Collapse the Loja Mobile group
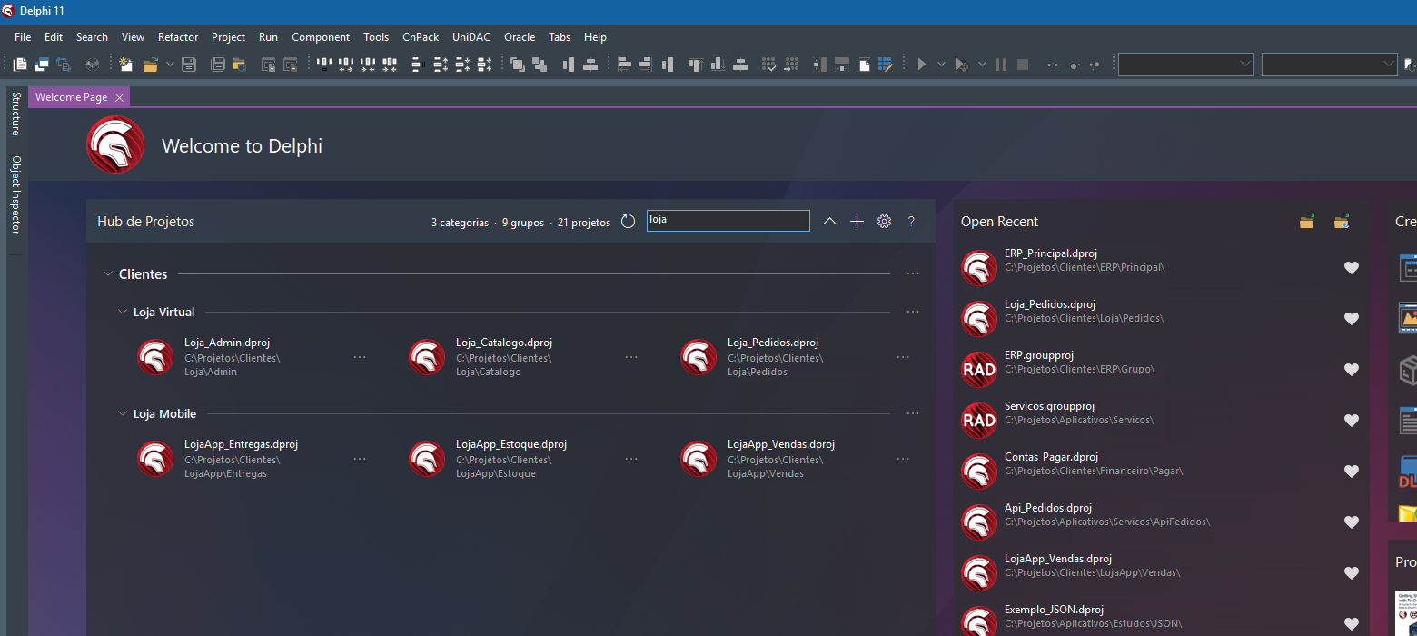Image resolution: width=1417 pixels, height=636 pixels. (x=123, y=413)
